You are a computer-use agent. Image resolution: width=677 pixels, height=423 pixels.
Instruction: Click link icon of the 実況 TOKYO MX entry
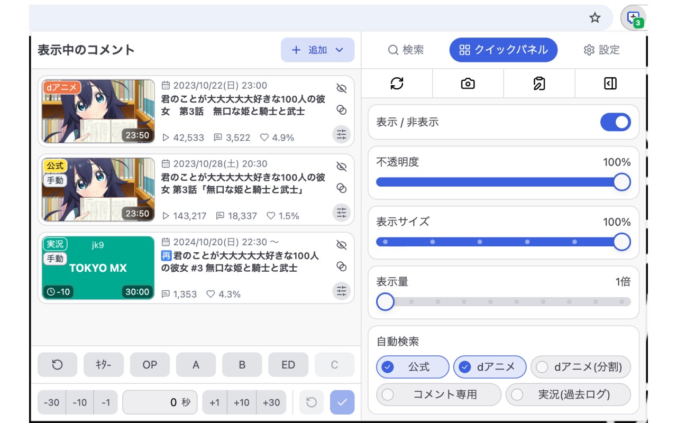pos(341,266)
